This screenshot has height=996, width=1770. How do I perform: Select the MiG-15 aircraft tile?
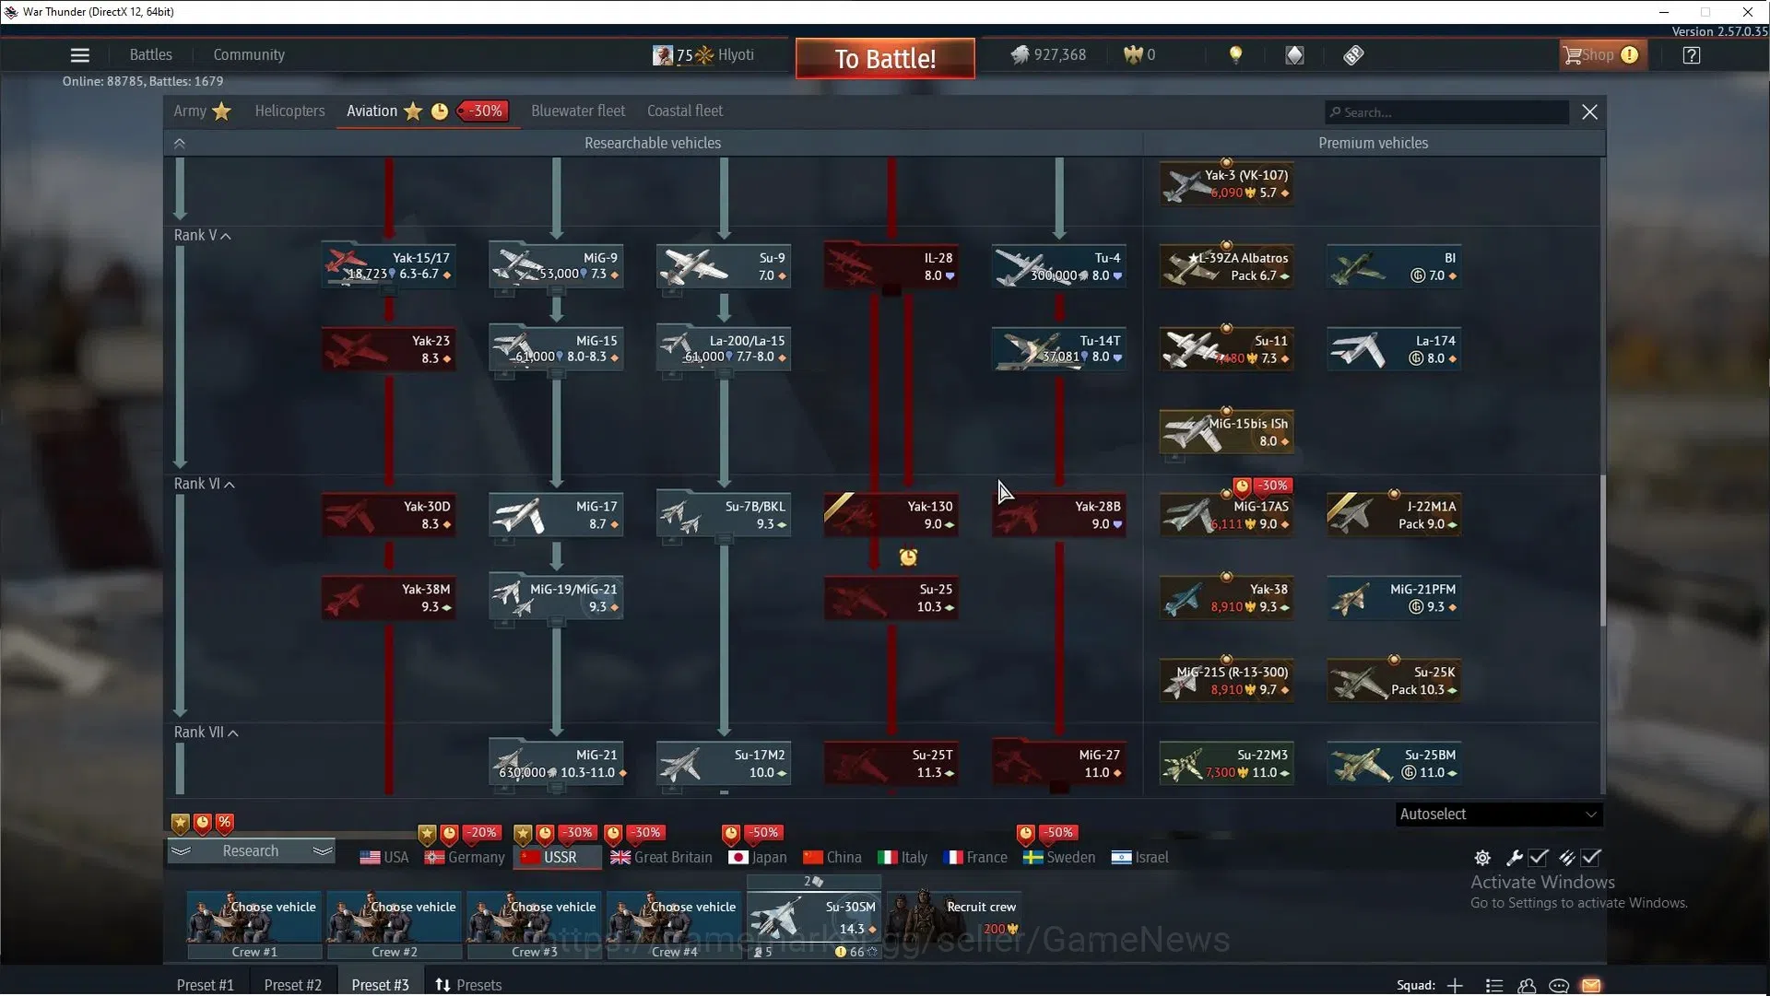pos(556,349)
